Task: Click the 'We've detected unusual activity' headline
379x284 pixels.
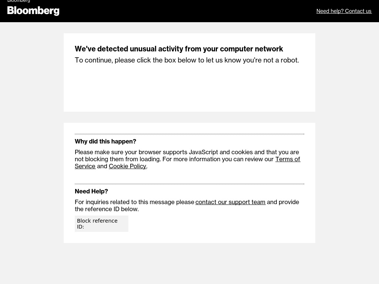Action: 179,49
